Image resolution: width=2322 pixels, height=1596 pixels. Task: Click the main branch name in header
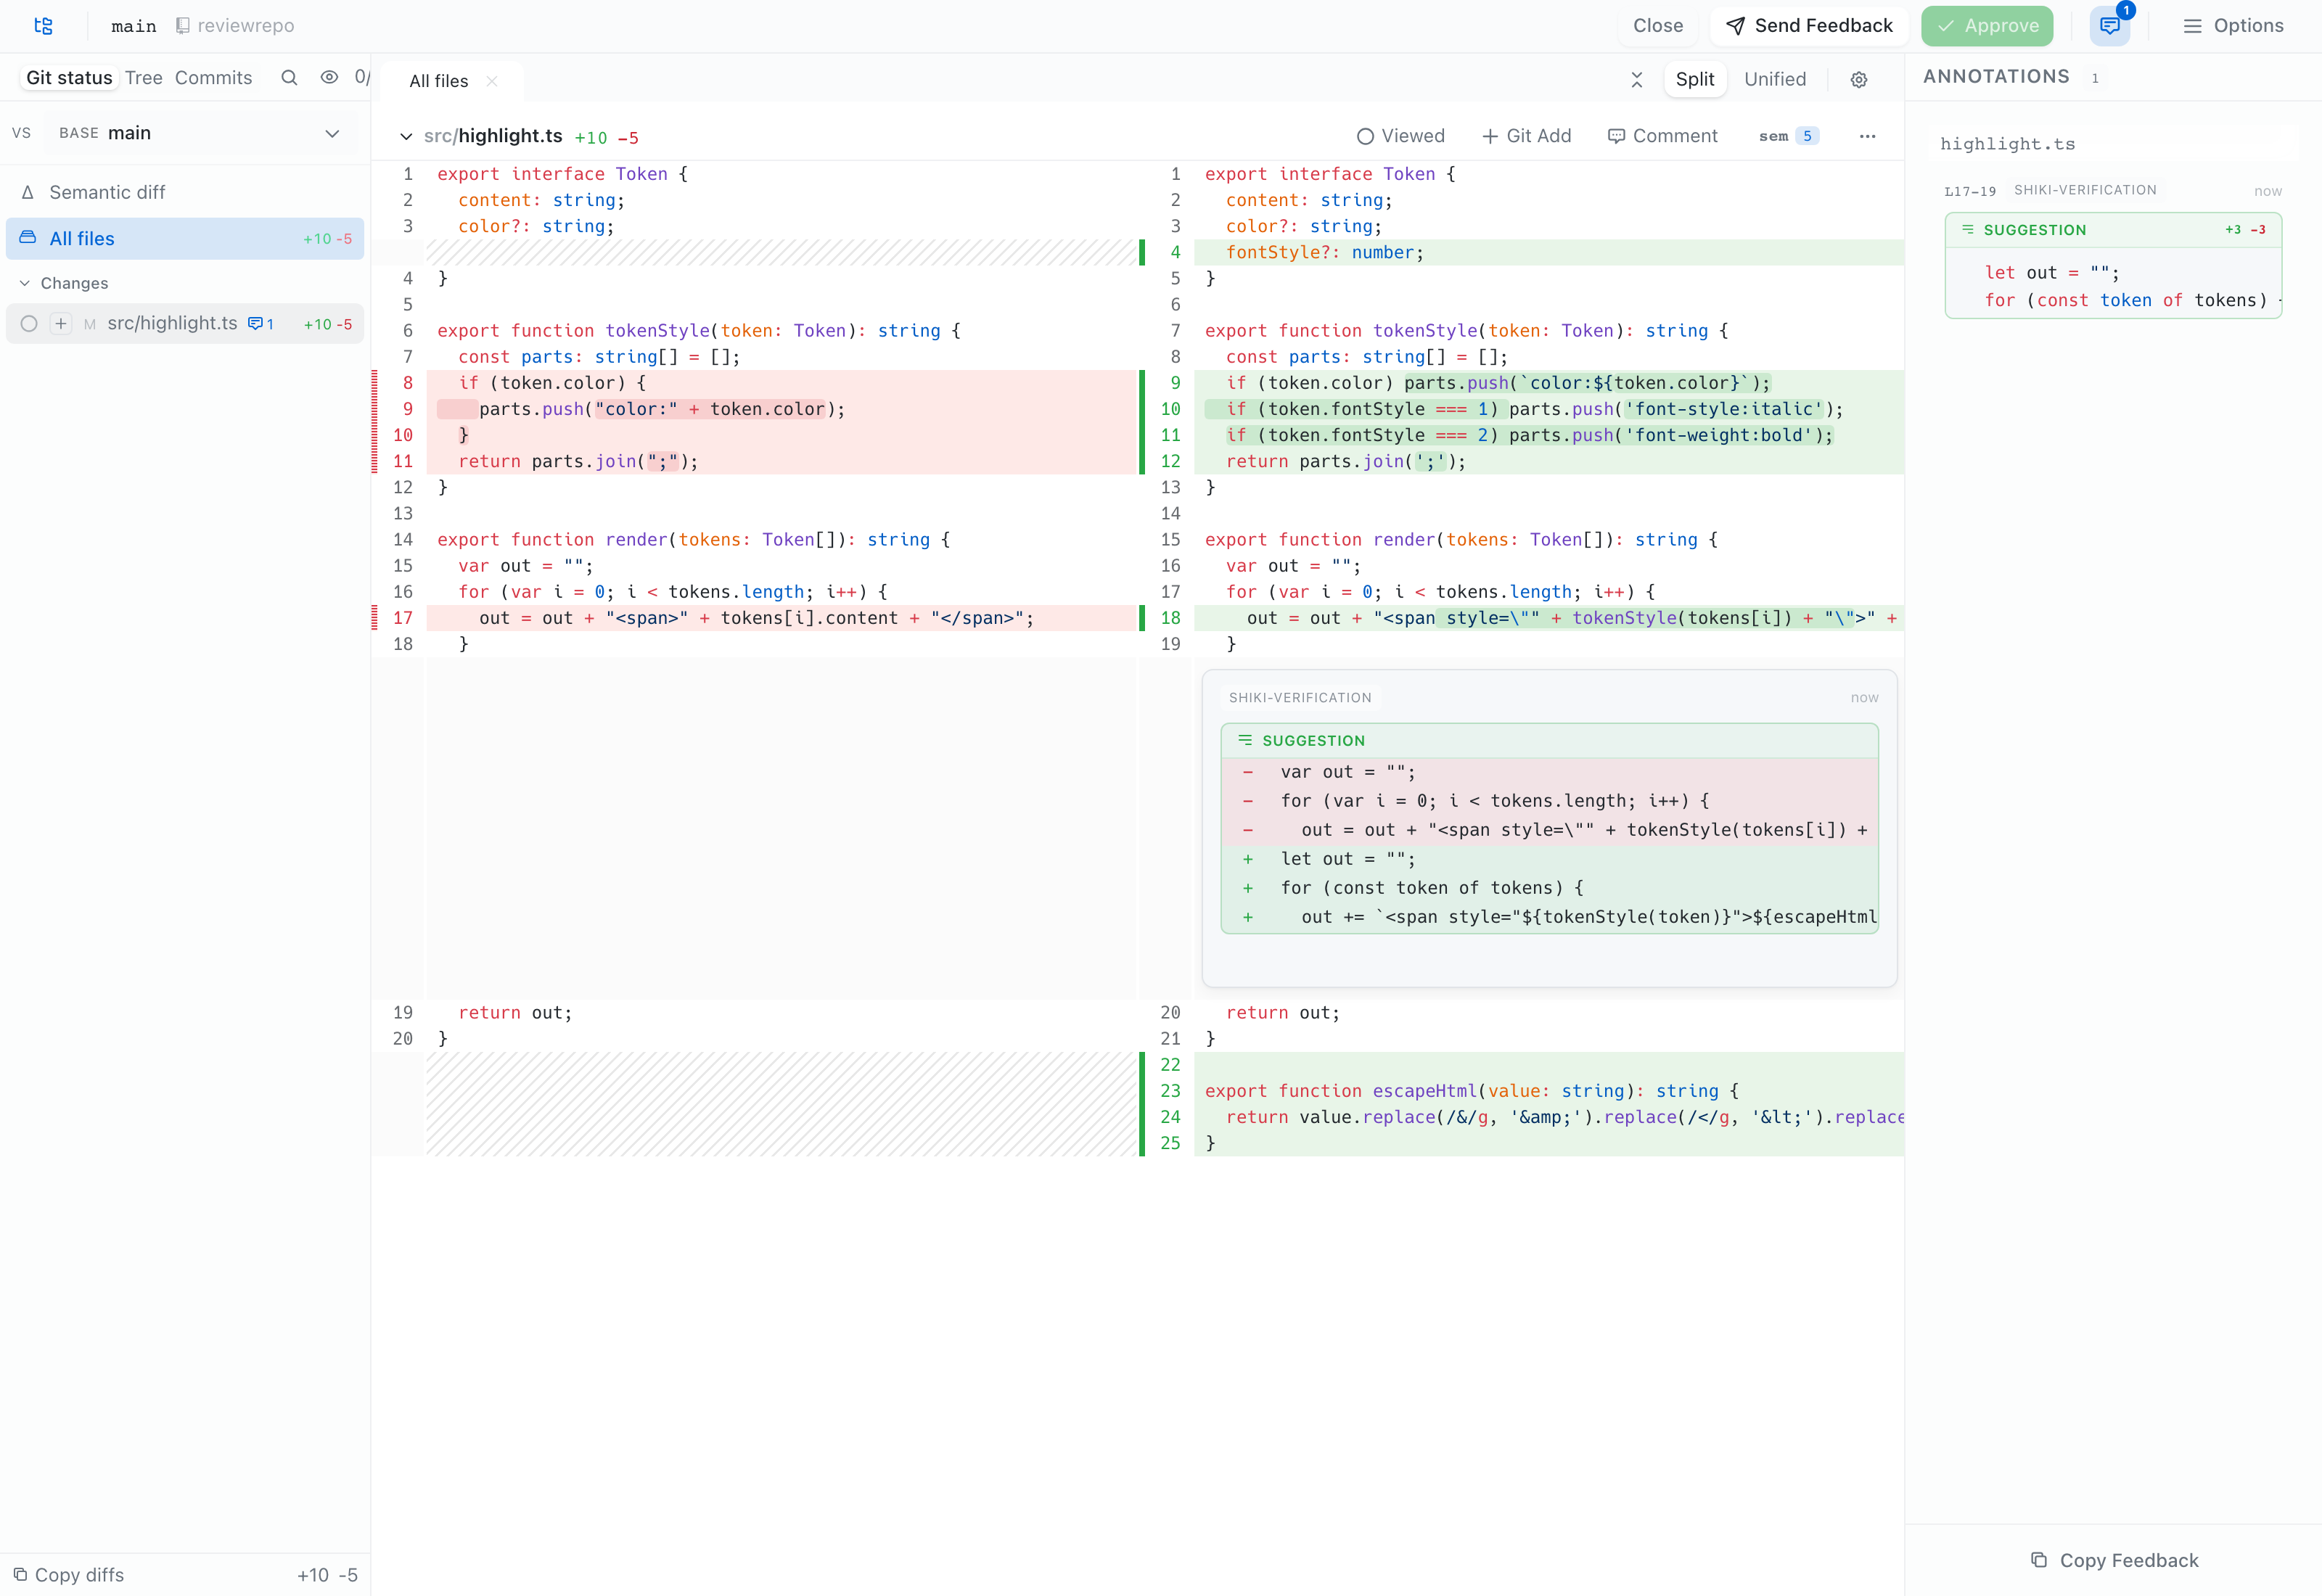coord(134,26)
